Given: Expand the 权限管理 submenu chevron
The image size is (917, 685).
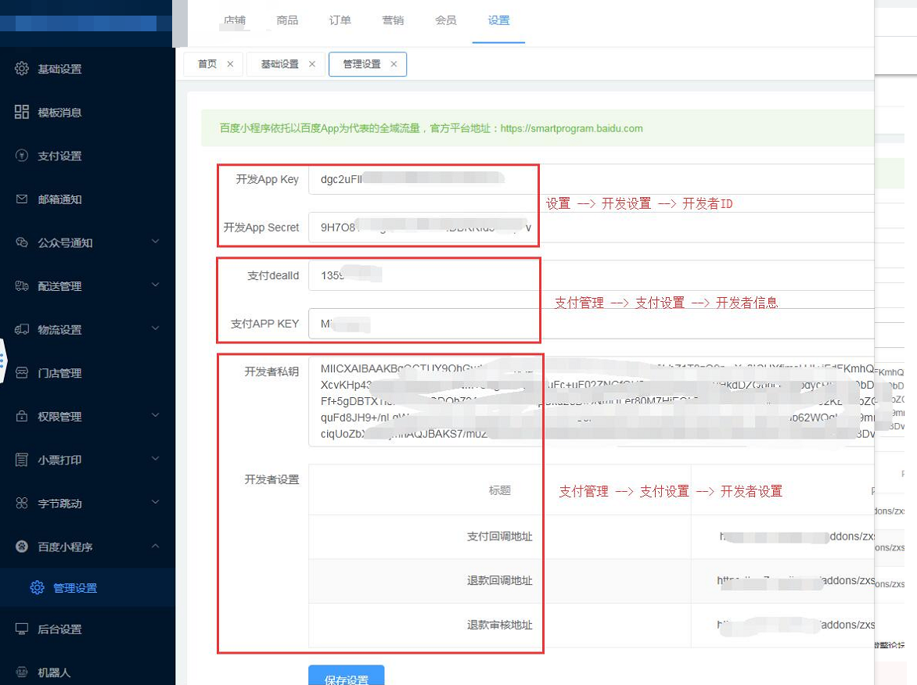Looking at the screenshot, I should (156, 415).
